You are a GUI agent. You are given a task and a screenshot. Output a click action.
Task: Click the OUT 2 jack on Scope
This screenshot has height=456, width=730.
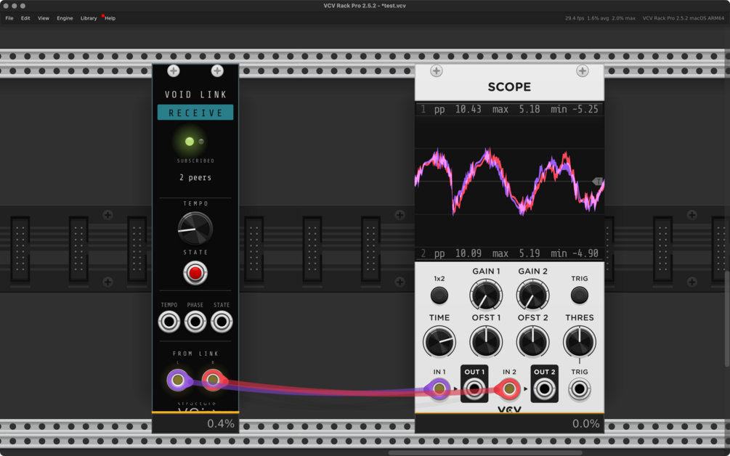544,388
